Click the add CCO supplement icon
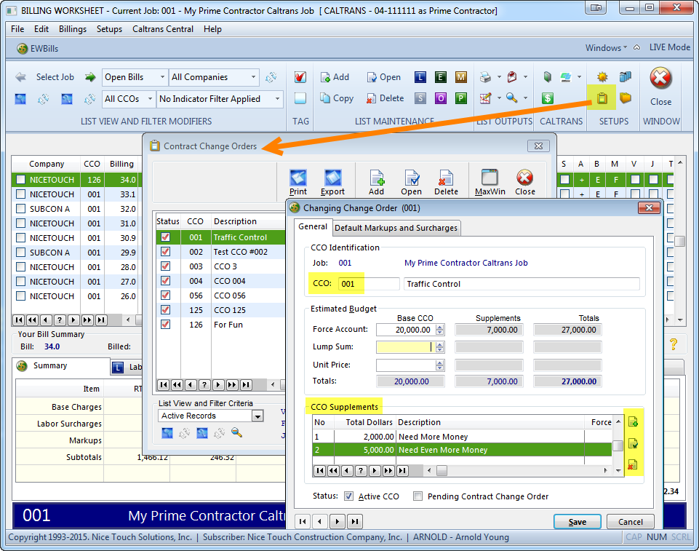 633,421
